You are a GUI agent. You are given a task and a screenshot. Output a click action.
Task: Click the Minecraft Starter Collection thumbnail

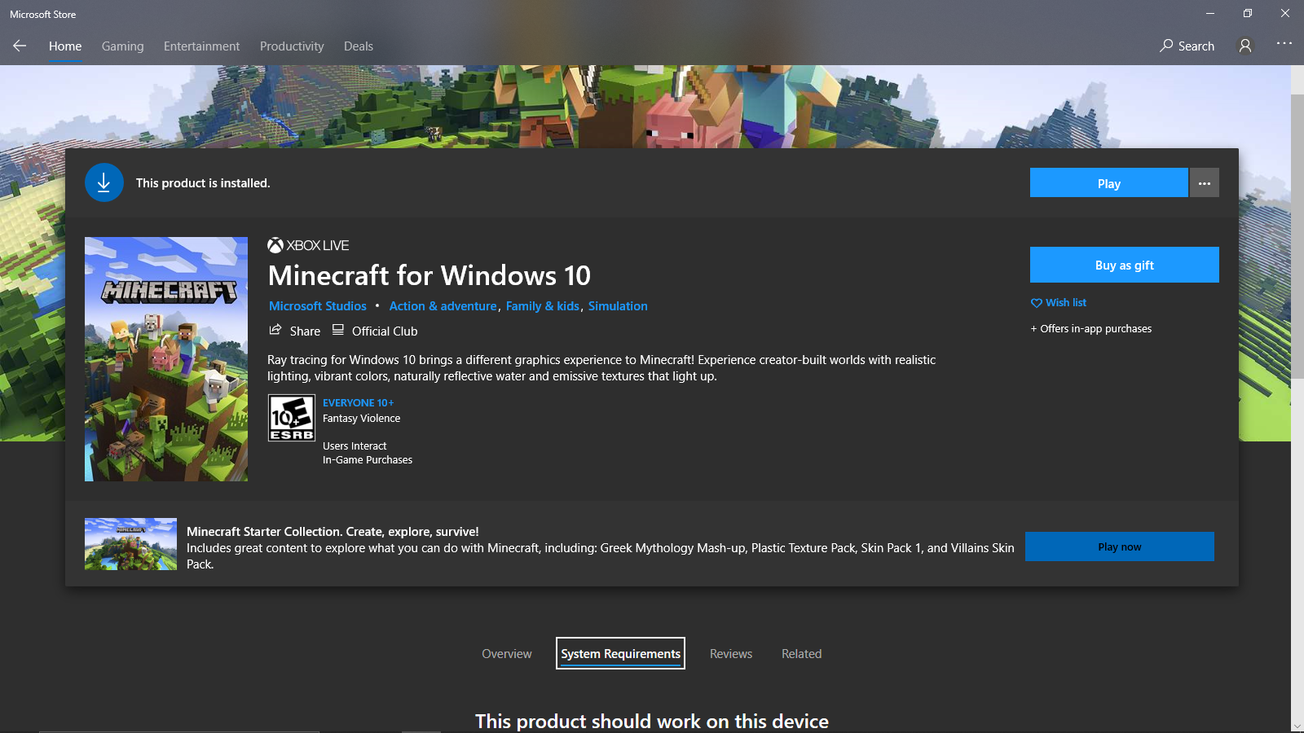click(130, 544)
